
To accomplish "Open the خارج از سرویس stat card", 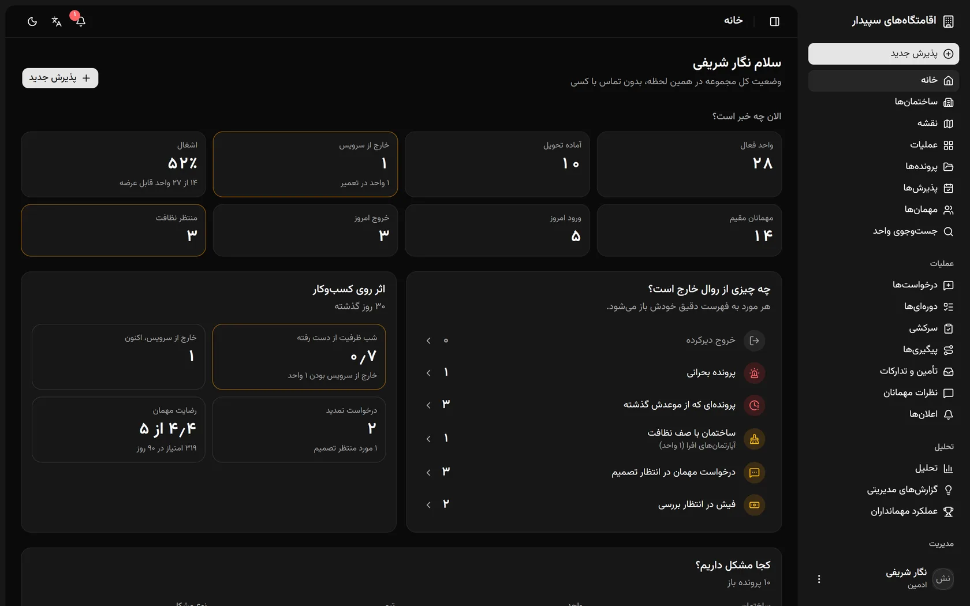I will click(x=305, y=164).
